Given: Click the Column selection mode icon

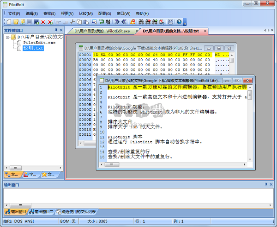Looking at the screenshot, I should click(x=95, y=22).
